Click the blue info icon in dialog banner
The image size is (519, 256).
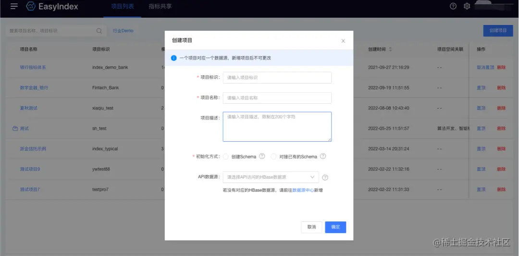point(174,58)
